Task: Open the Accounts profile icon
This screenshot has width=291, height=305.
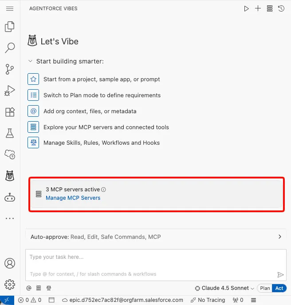Action: (x=10, y=263)
